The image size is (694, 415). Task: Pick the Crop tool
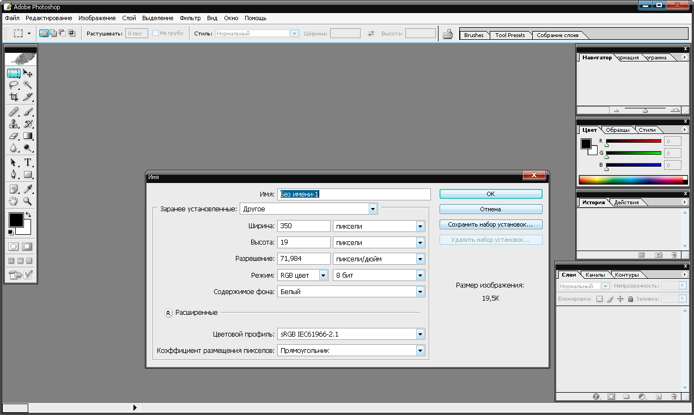pyautogui.click(x=14, y=97)
